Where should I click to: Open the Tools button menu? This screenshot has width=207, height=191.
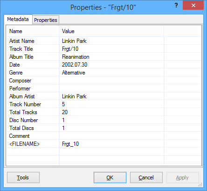pyautogui.click(x=23, y=177)
